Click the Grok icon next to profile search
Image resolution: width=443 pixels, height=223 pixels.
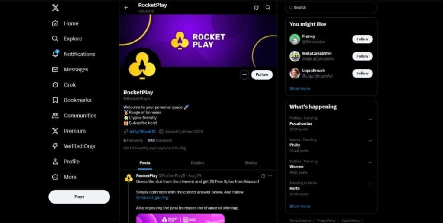pyautogui.click(x=256, y=8)
